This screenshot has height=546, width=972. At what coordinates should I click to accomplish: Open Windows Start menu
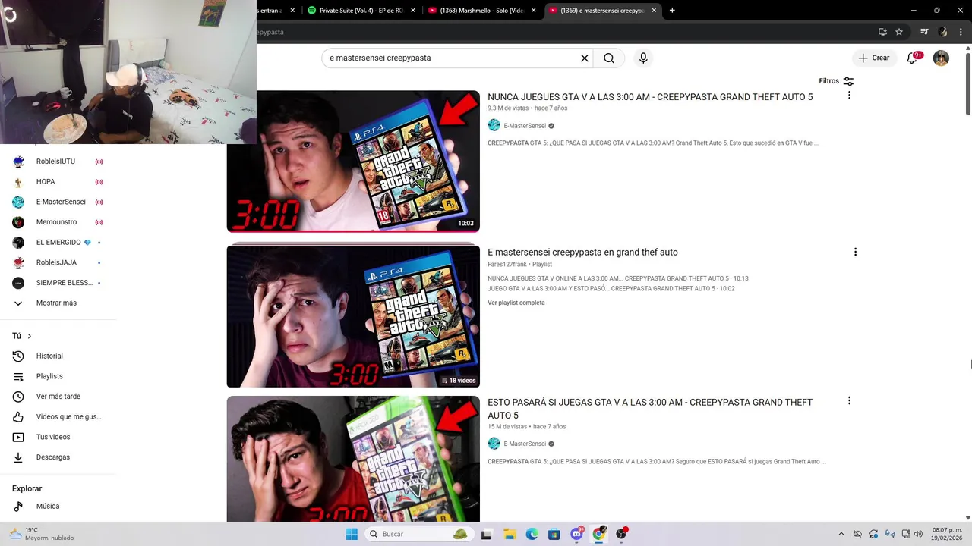tap(352, 534)
